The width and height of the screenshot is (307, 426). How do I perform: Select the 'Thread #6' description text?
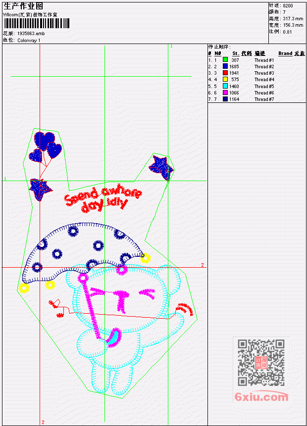click(264, 93)
